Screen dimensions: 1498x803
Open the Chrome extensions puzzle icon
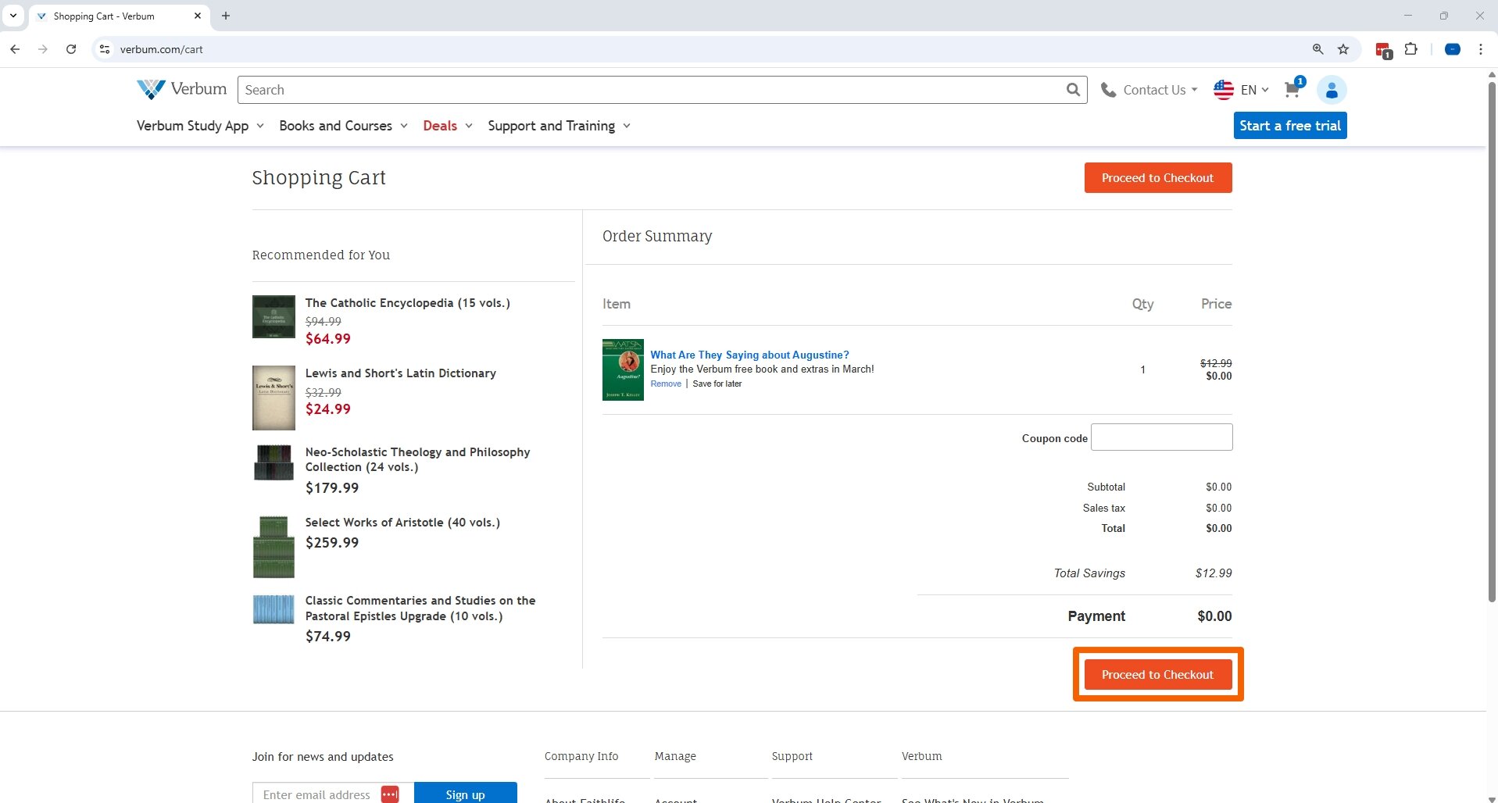(1411, 49)
